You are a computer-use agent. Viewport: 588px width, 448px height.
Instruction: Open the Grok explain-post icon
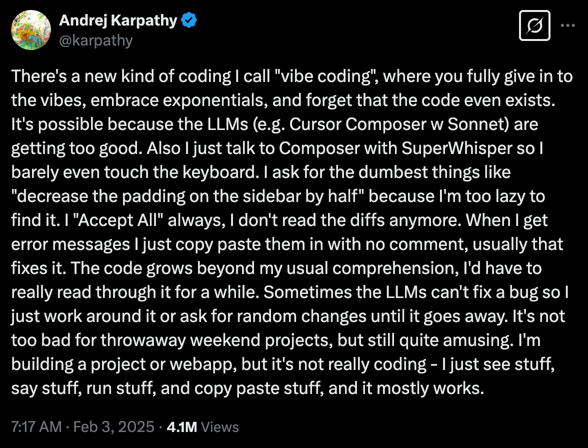coord(534,25)
